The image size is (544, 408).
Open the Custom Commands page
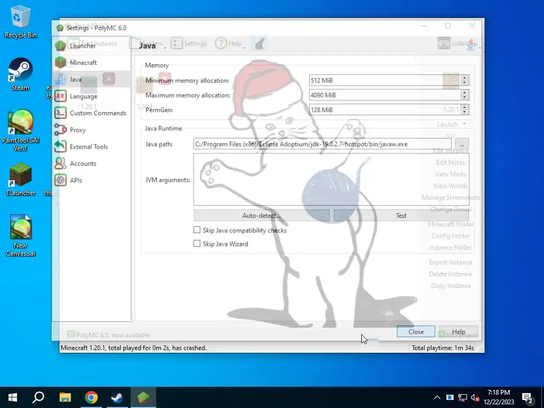click(x=91, y=113)
